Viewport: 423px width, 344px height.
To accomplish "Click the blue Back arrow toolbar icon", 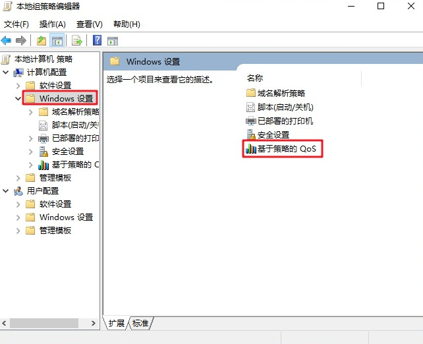I will pyautogui.click(x=6, y=41).
